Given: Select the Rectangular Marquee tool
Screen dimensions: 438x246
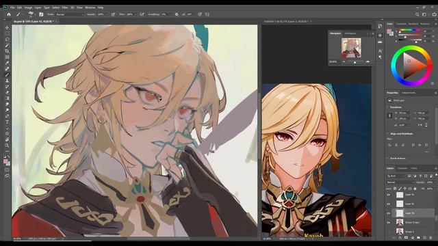Looking at the screenshot, I should click(8, 33).
